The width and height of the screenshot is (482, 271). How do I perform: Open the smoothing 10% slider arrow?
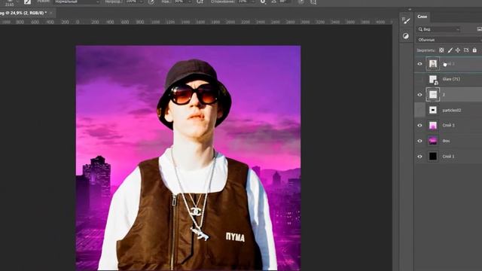click(253, 2)
